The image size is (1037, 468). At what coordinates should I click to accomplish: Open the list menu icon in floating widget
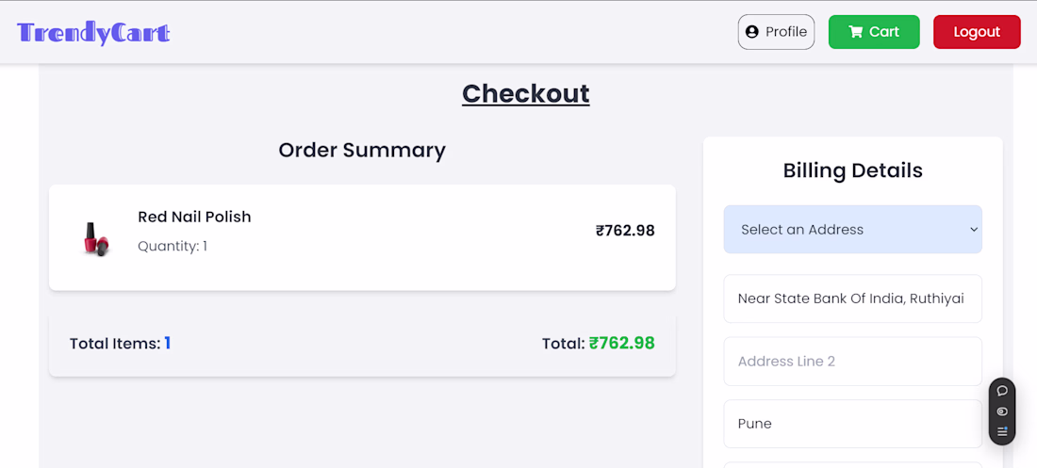[x=1002, y=431]
